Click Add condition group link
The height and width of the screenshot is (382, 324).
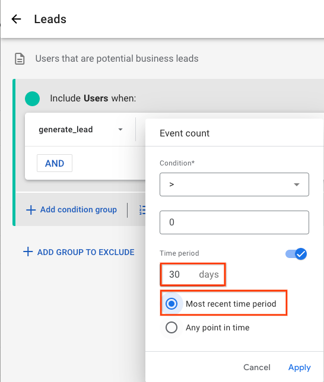78,210
